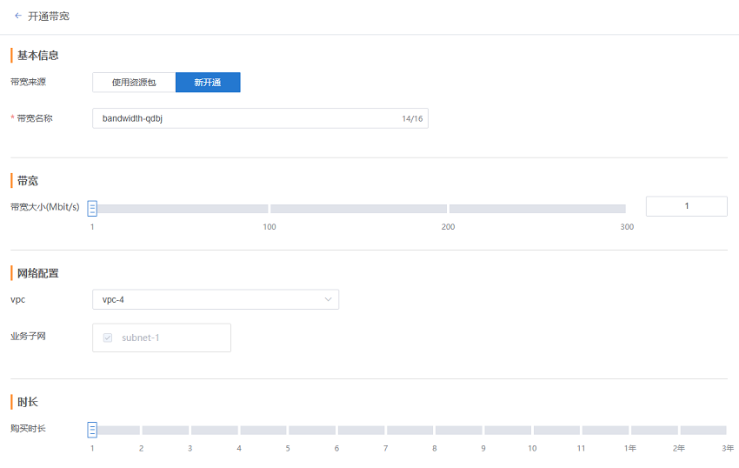Click the back arrow beside 开通带宽
Viewport: 739px width, 468px height.
click(x=18, y=16)
